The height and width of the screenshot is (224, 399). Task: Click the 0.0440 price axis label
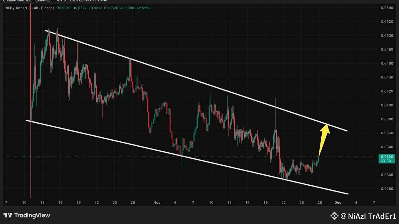[387, 77]
